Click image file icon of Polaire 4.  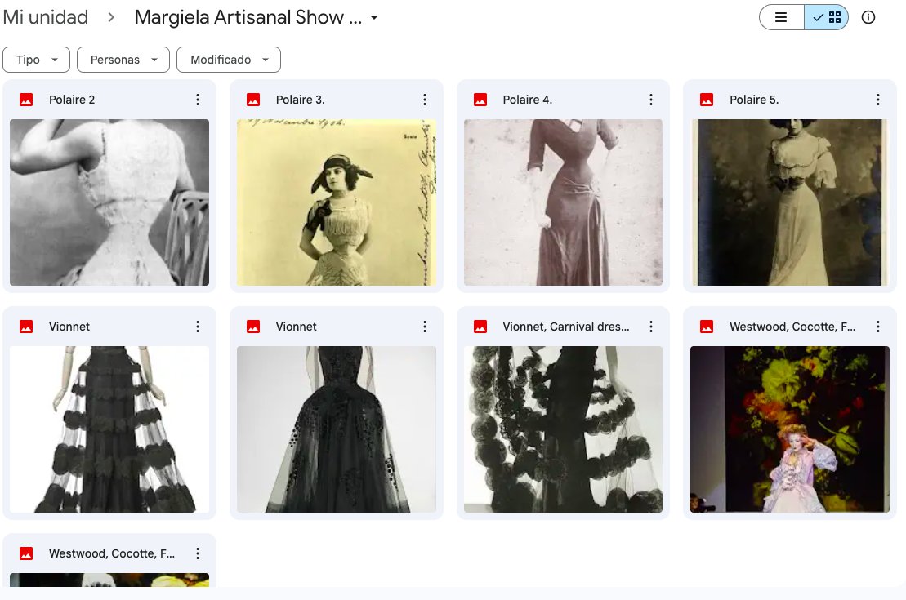tap(480, 100)
